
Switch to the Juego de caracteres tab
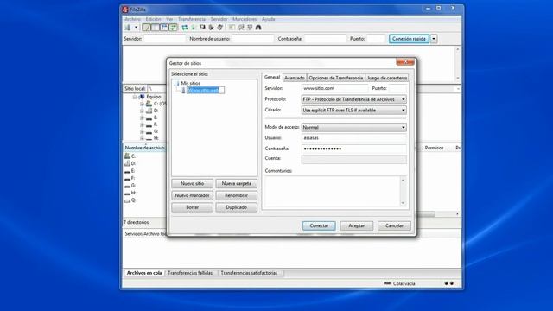[387, 78]
